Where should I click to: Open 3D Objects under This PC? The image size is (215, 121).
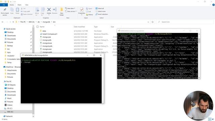click(x=11, y=85)
